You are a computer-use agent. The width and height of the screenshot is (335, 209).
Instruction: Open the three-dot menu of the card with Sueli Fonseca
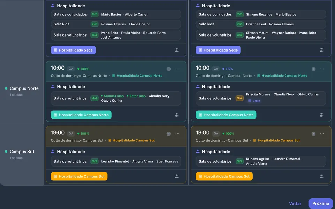(177, 134)
